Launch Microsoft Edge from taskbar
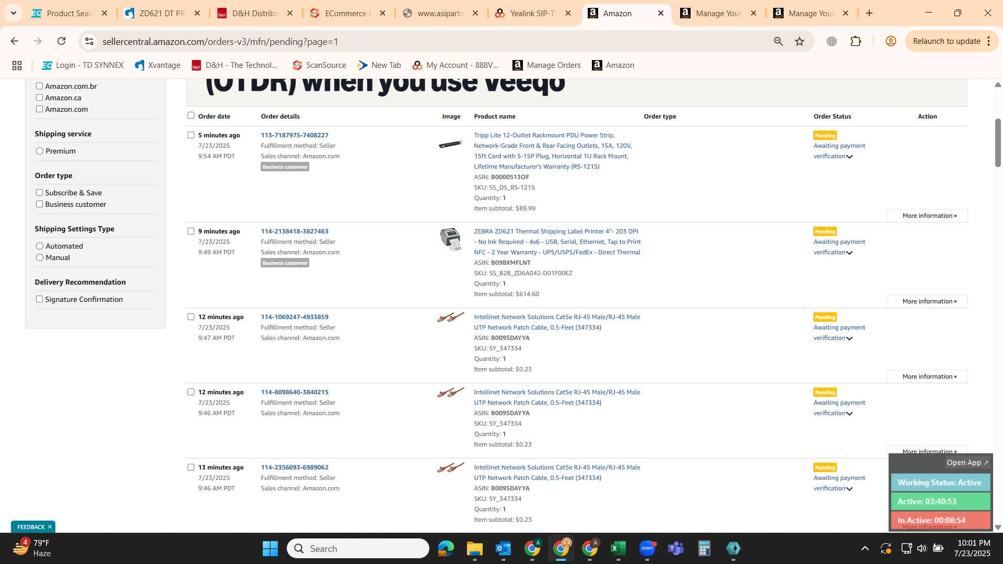The image size is (1003, 564). pyautogui.click(x=446, y=548)
